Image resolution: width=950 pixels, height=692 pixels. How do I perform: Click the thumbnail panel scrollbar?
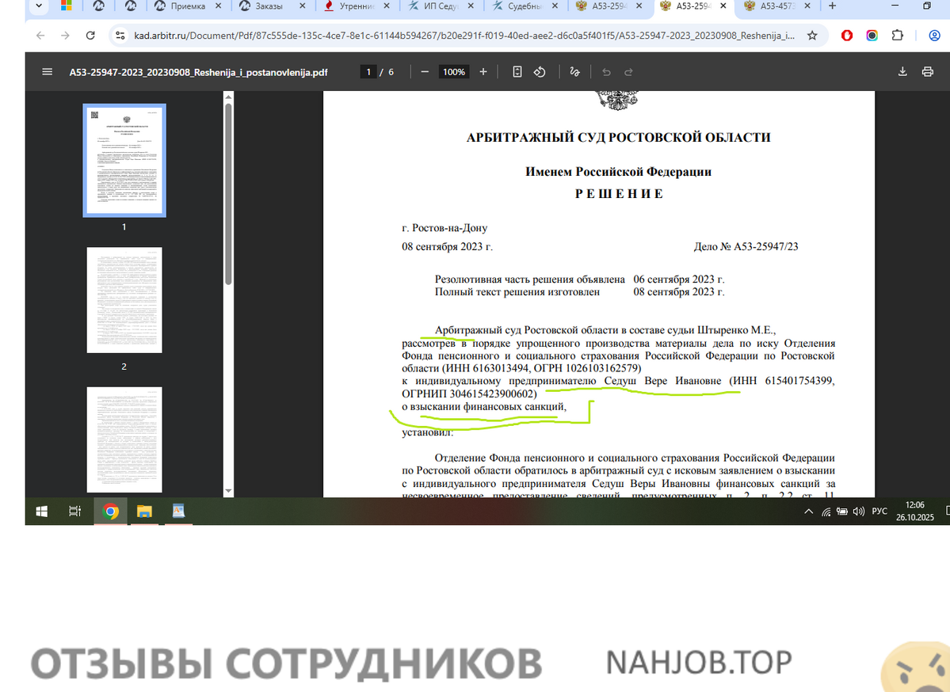pos(228,190)
